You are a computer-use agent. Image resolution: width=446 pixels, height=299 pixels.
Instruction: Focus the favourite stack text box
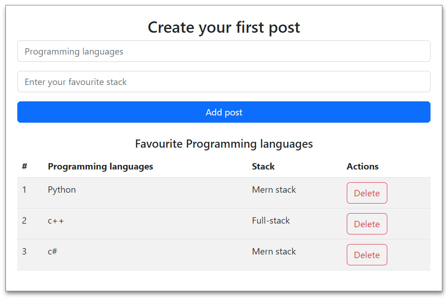[x=223, y=82]
